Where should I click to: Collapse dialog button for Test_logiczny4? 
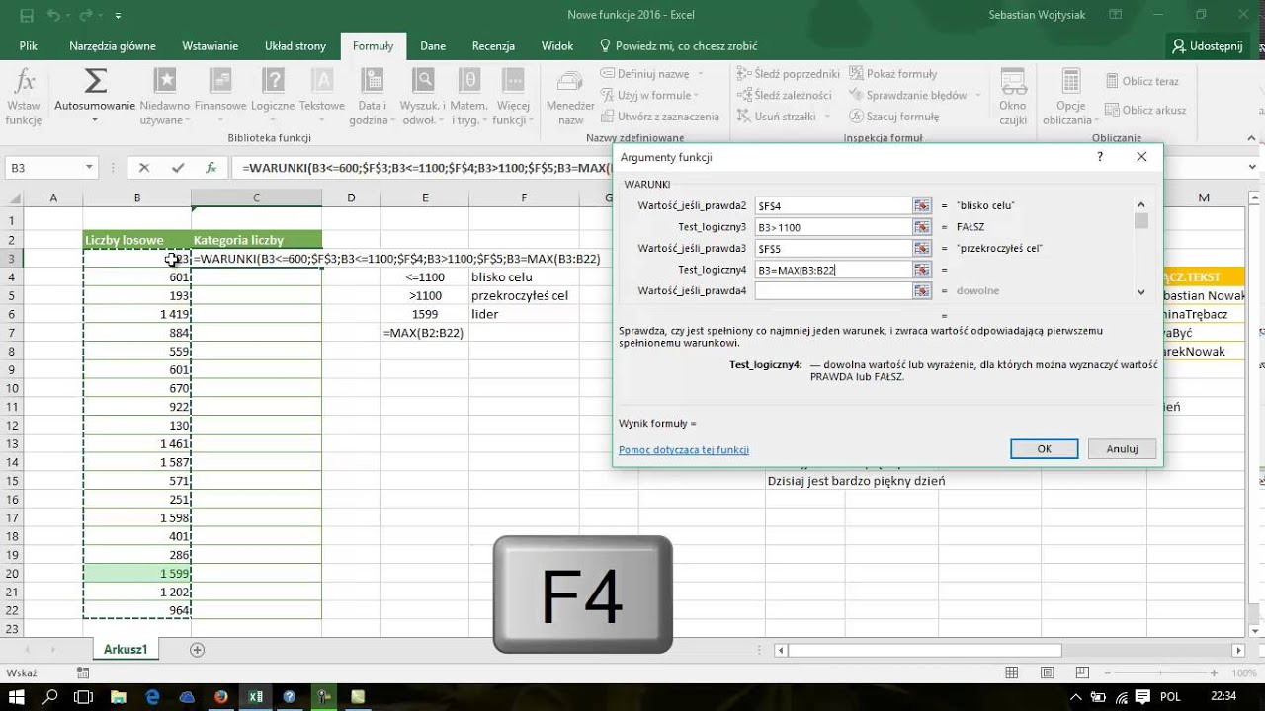(x=922, y=270)
